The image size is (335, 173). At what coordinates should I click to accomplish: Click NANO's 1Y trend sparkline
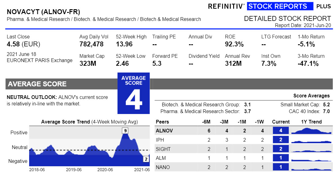311,169
